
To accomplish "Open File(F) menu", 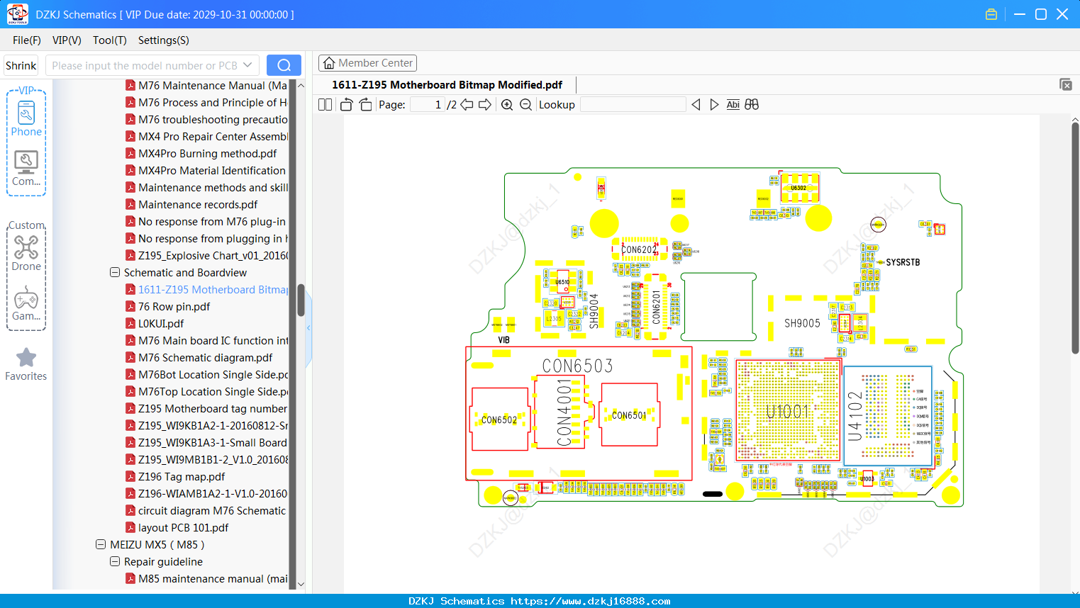I will [27, 40].
